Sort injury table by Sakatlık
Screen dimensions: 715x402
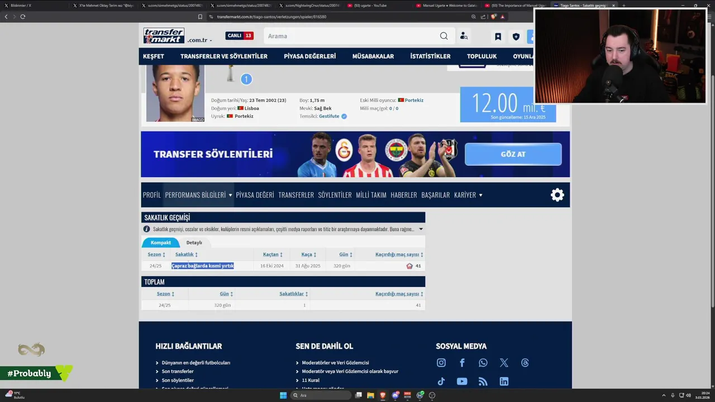(187, 255)
